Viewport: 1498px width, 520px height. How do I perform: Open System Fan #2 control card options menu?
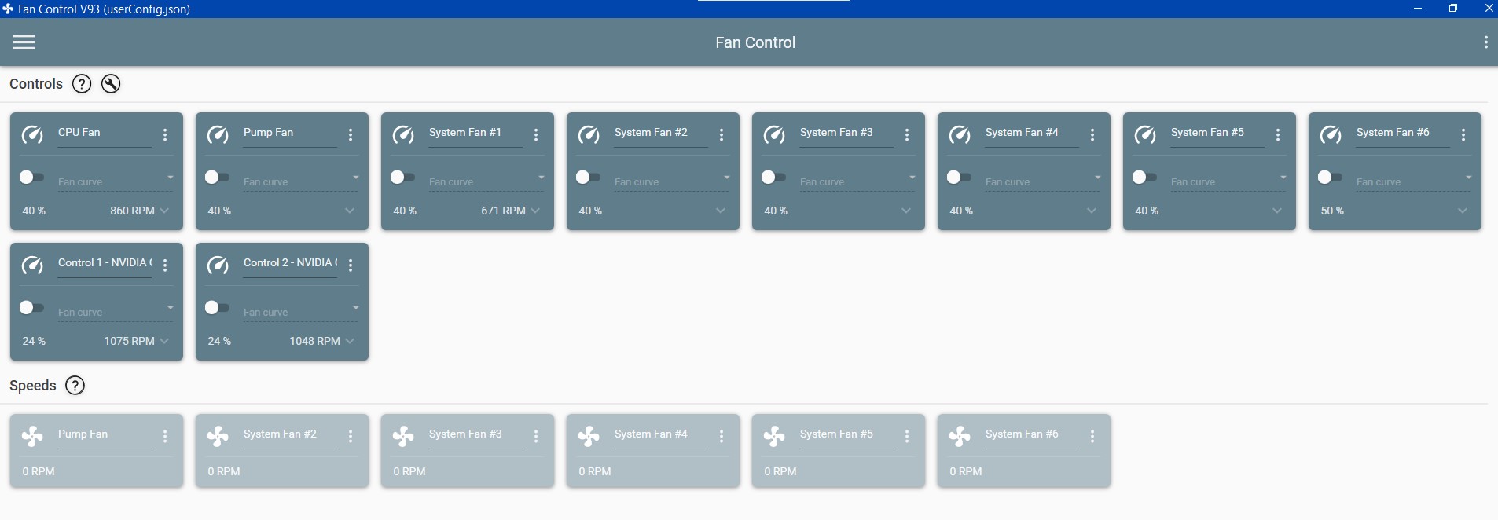point(721,135)
